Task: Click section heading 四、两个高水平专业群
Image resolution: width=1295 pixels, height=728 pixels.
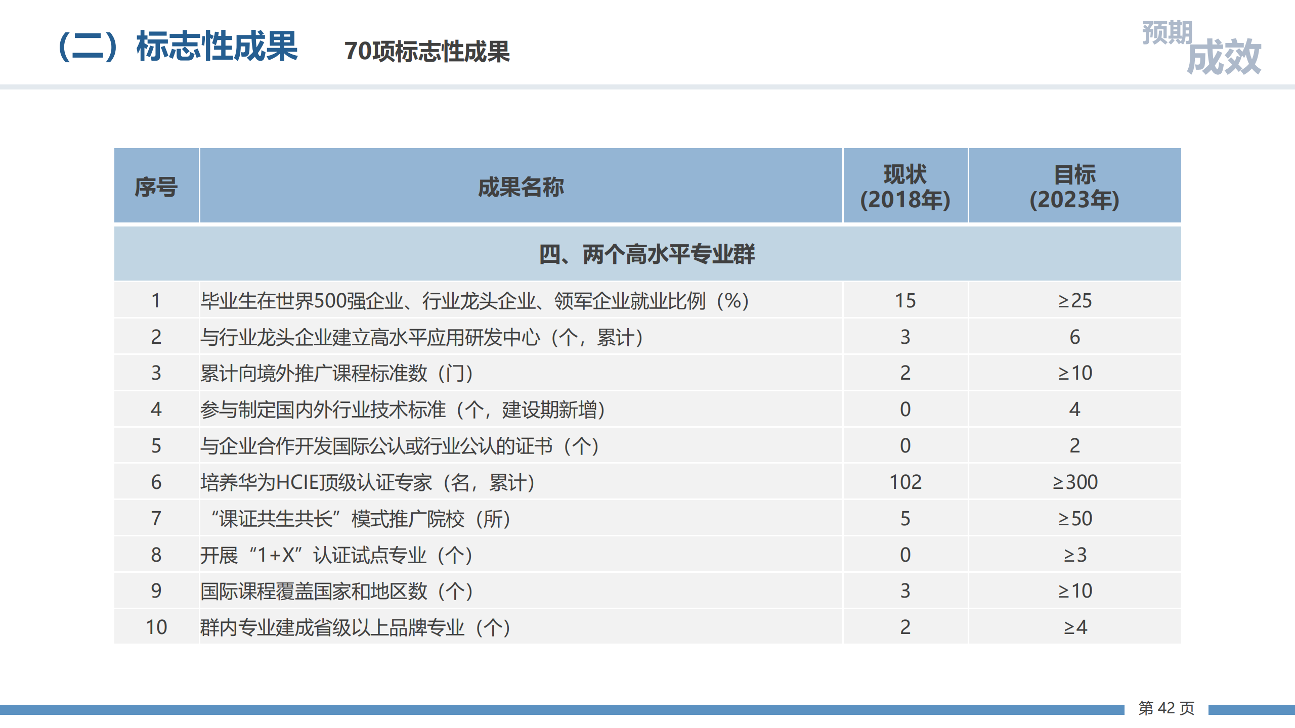Action: [647, 254]
